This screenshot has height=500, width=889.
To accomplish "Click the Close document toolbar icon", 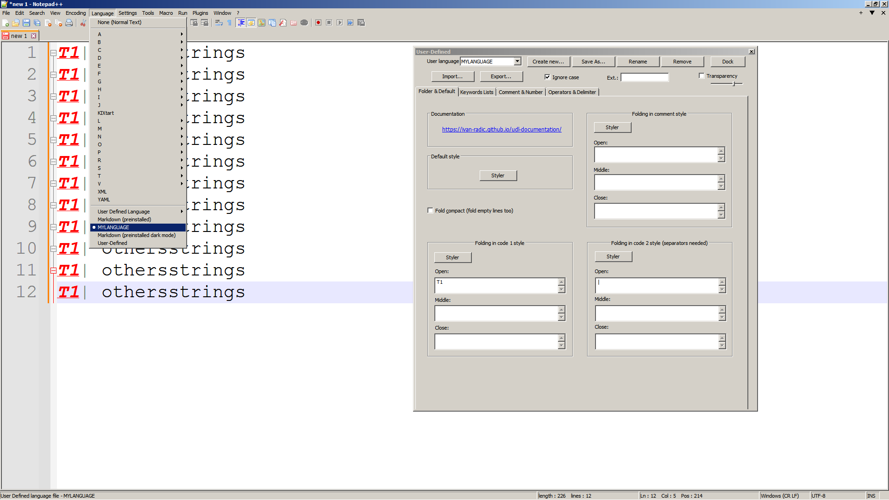I will pyautogui.click(x=48, y=23).
